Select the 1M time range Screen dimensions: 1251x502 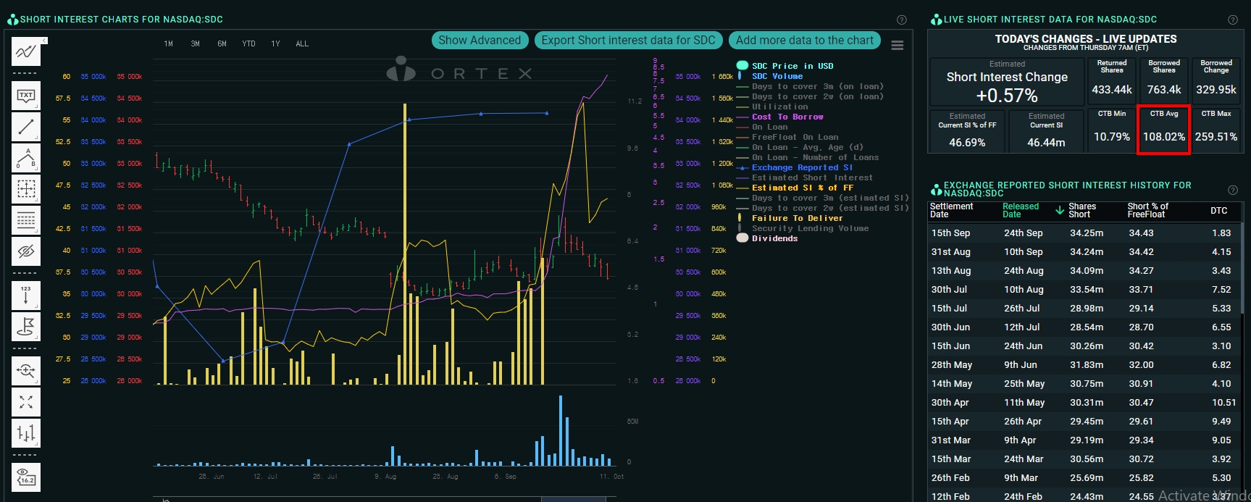click(x=169, y=43)
